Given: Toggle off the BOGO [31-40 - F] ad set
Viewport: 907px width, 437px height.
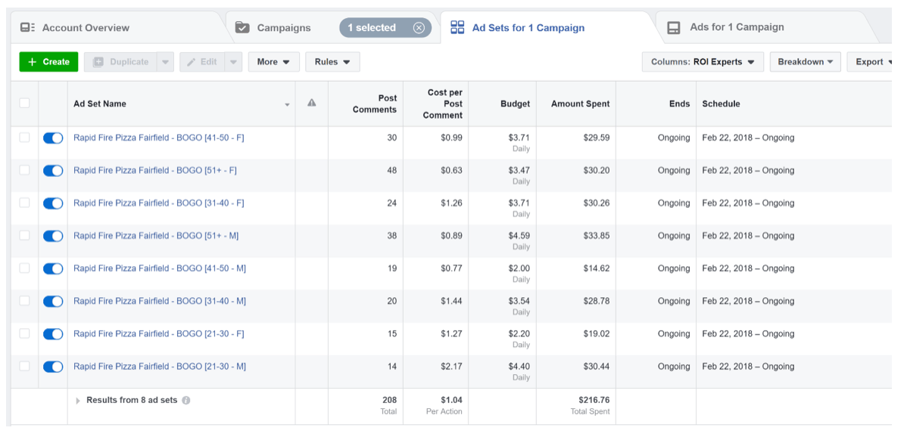Looking at the screenshot, I should [53, 203].
